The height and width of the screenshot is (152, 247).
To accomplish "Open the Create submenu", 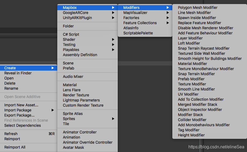I will (x=29, y=68).
